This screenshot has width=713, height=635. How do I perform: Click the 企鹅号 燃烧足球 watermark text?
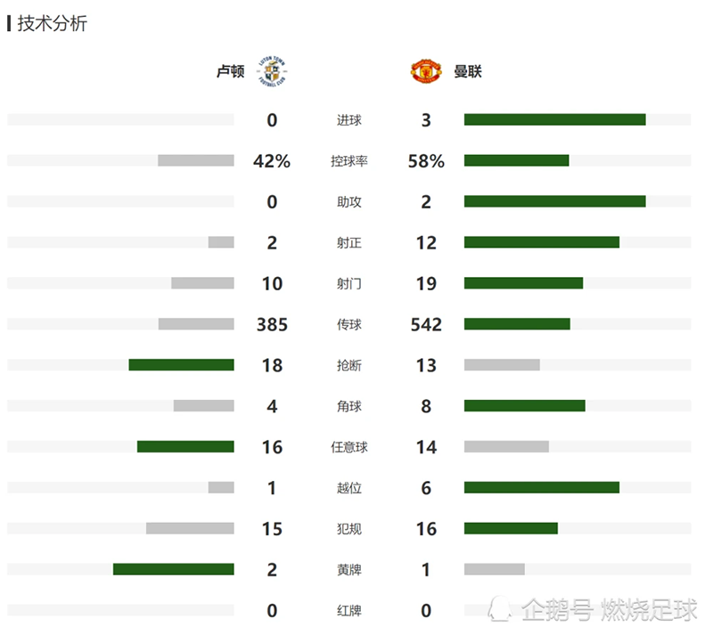(x=610, y=609)
